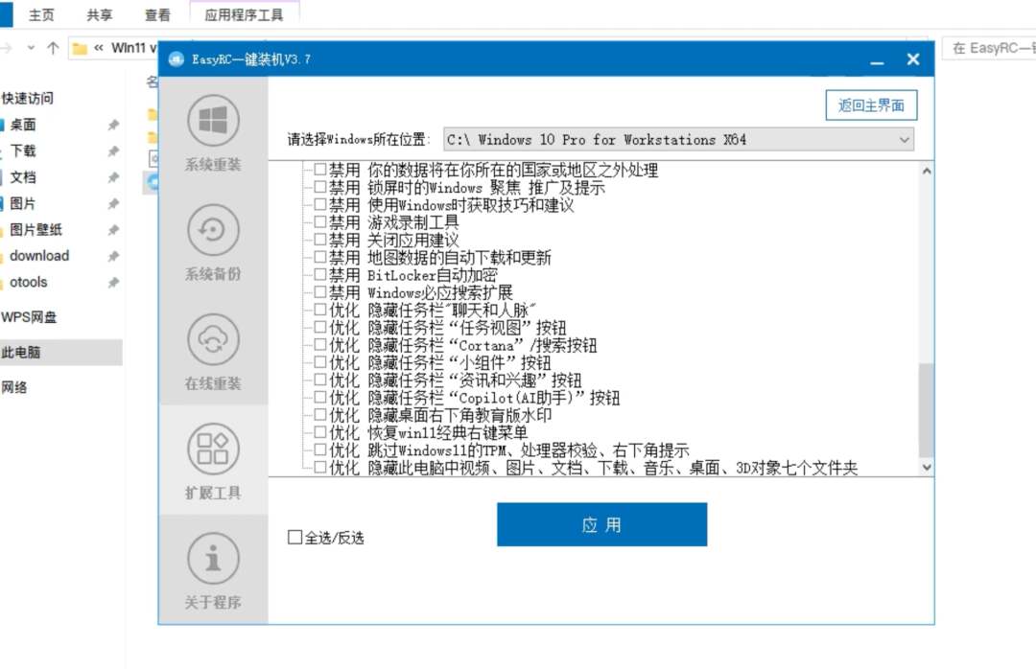
Task: Open the 查看 ribbon tab
Action: [x=157, y=14]
